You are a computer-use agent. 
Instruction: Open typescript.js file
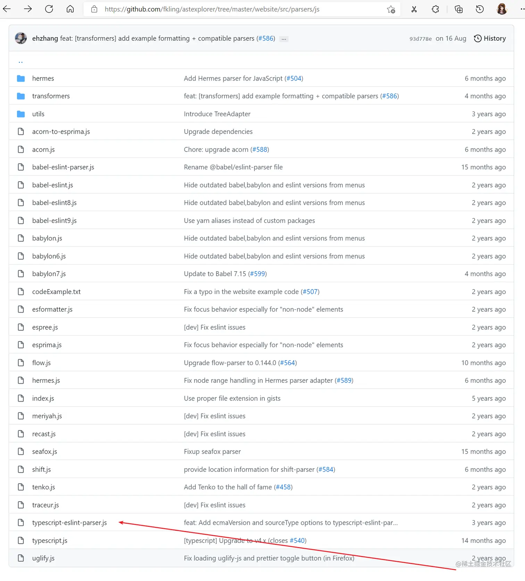(50, 541)
